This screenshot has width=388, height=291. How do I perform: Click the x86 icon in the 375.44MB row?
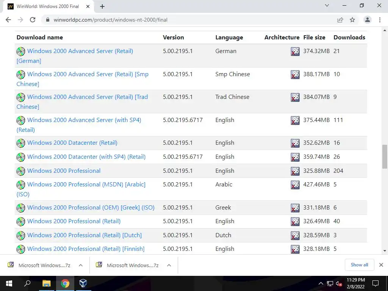(x=295, y=120)
